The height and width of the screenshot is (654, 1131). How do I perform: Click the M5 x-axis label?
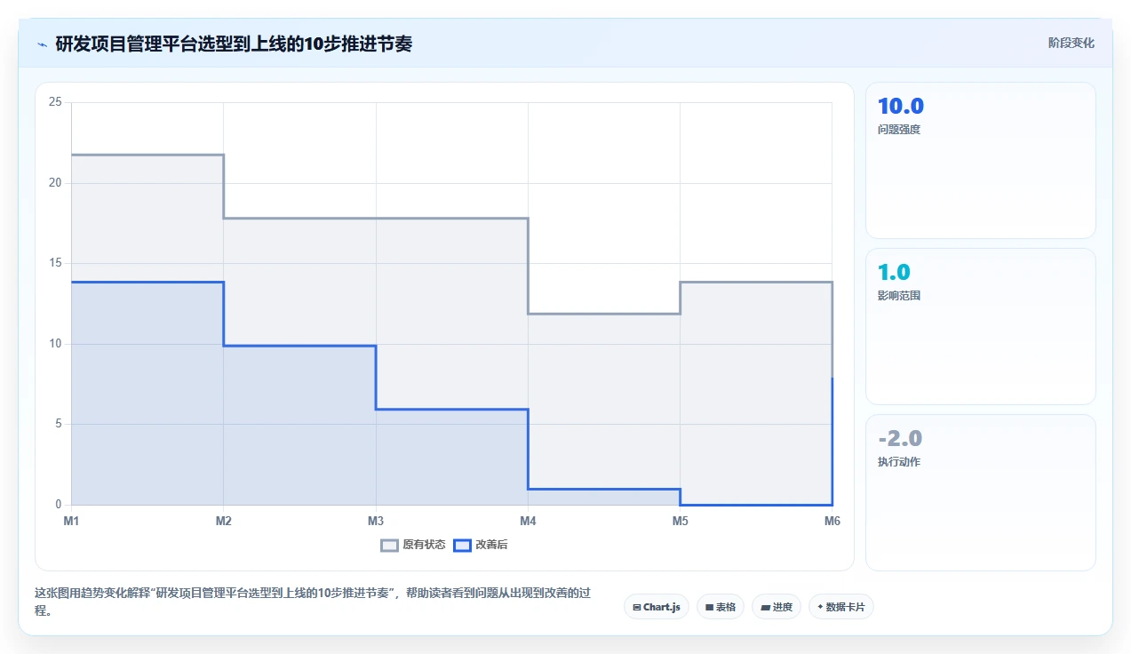[680, 521]
